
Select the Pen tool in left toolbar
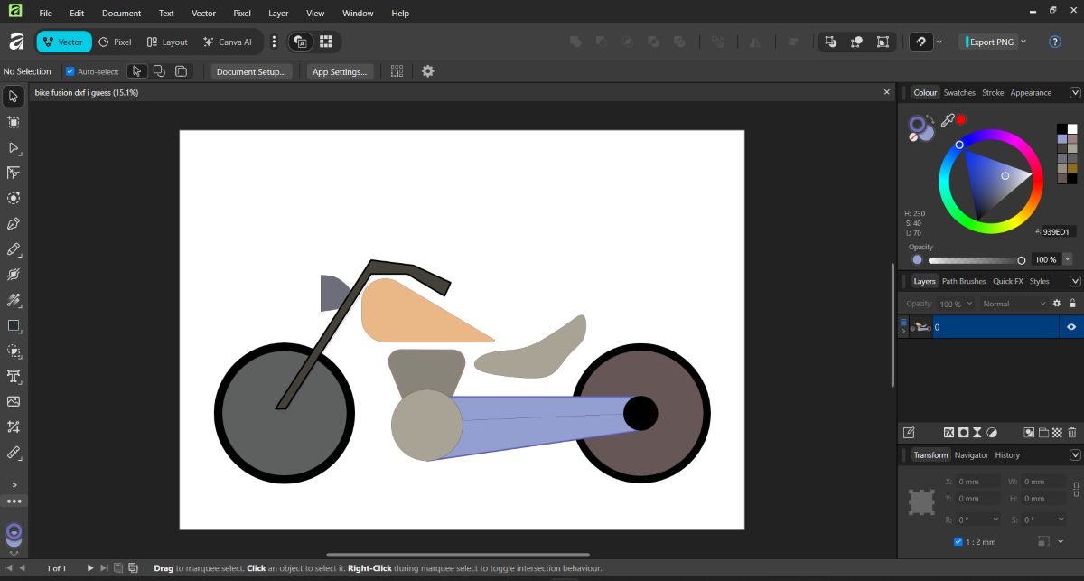[x=14, y=223]
